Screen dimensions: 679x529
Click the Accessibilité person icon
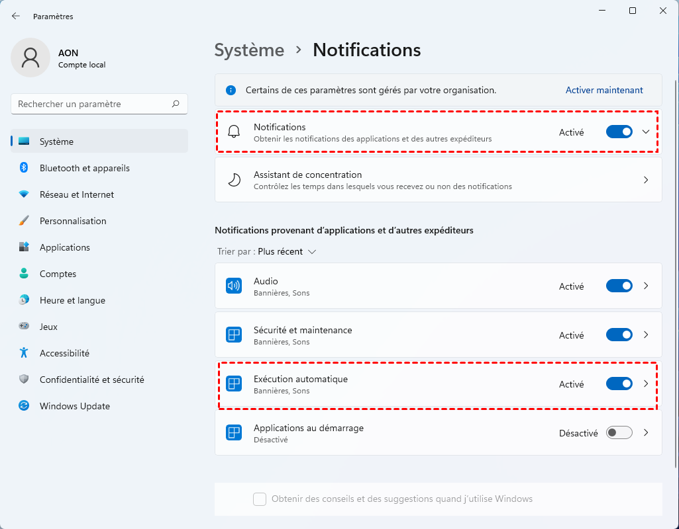pos(24,353)
